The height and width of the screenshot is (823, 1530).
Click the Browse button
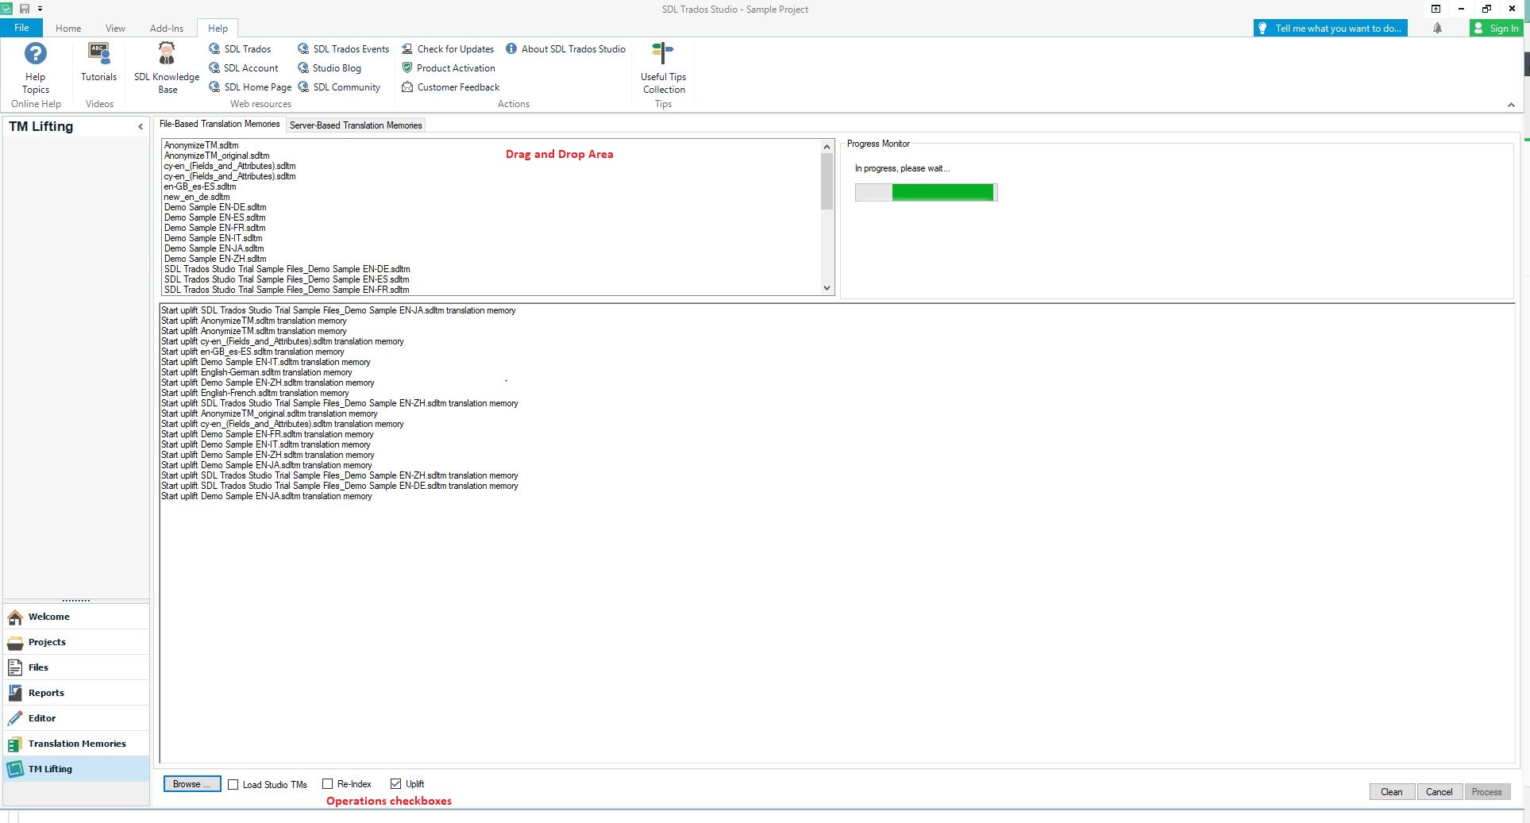(192, 784)
